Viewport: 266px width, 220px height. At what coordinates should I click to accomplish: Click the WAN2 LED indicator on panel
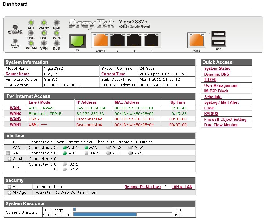click(x=44, y=23)
